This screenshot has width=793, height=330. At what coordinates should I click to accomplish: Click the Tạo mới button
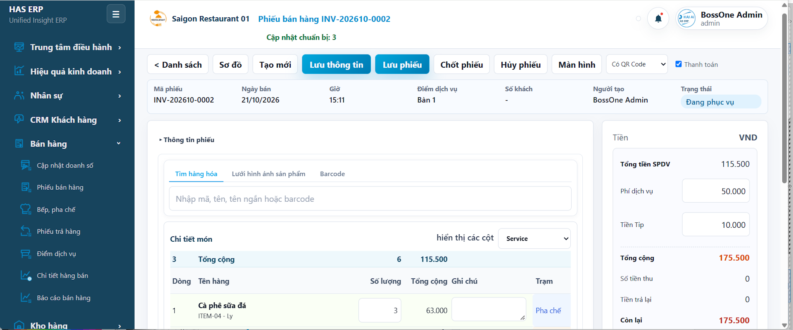tap(275, 64)
